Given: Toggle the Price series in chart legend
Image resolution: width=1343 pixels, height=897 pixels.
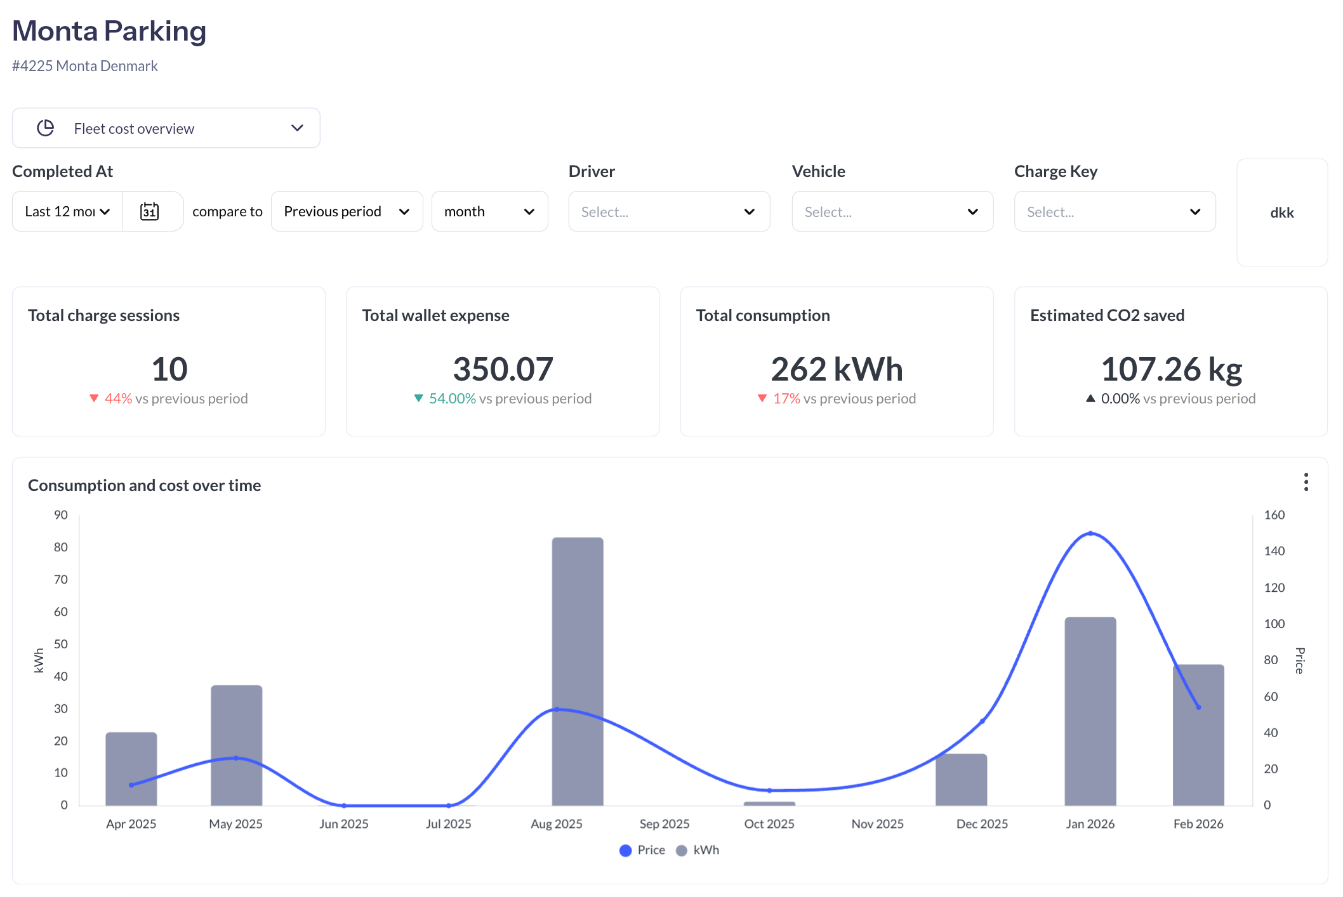Looking at the screenshot, I should pos(642,850).
